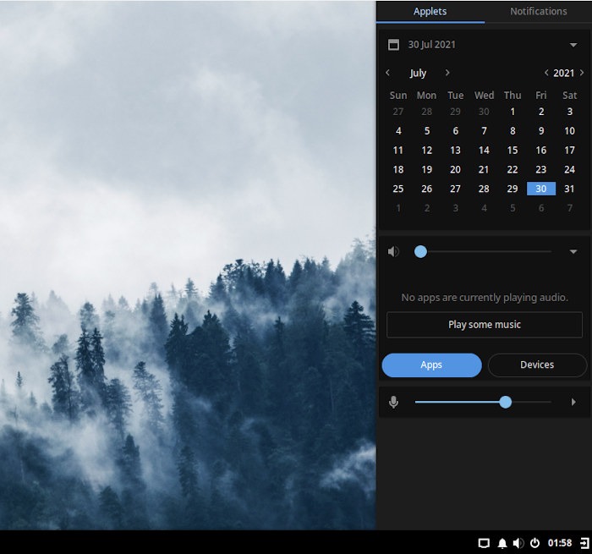Image resolution: width=592 pixels, height=554 pixels.
Task: Click the Play some music button
Action: pyautogui.click(x=485, y=325)
